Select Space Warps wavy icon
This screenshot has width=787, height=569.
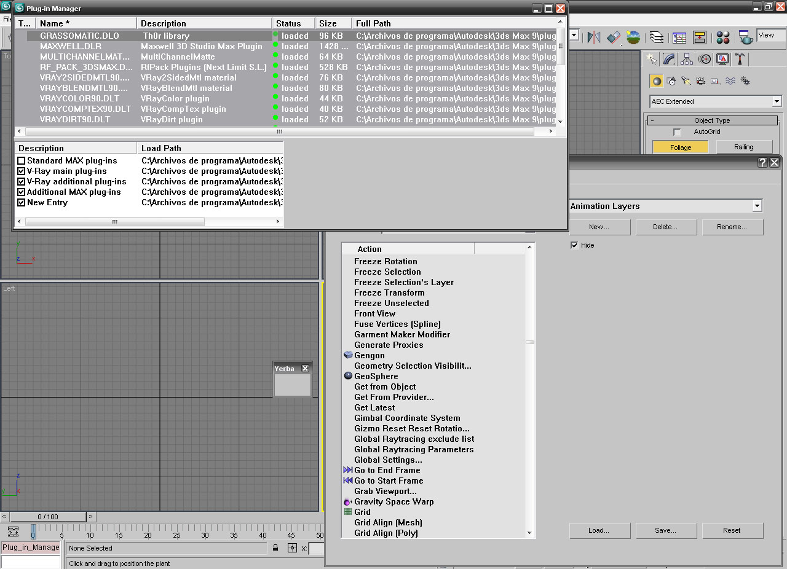[x=730, y=81]
